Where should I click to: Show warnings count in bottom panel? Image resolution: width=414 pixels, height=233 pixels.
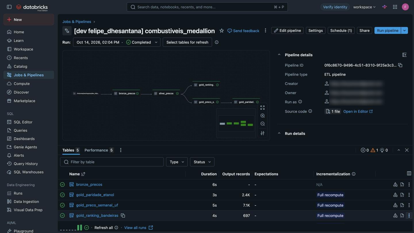click(x=374, y=150)
